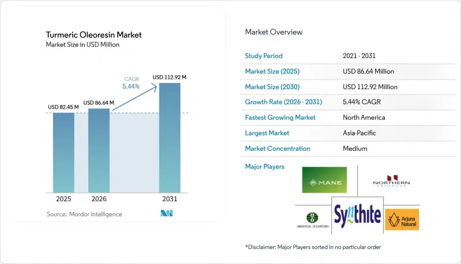Click the Study Period label
The image size is (461, 264).
(x=264, y=56)
